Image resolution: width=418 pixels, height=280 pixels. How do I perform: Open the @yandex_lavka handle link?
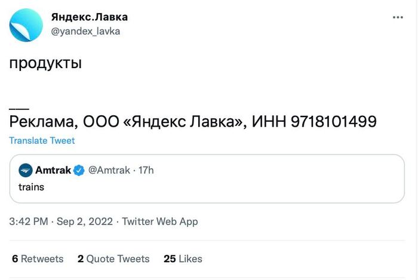[x=85, y=31]
